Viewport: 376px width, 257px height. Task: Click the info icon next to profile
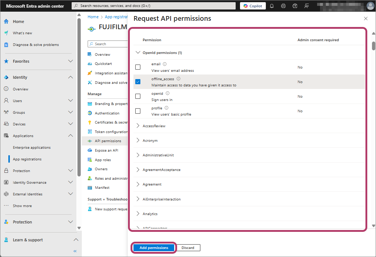click(167, 108)
